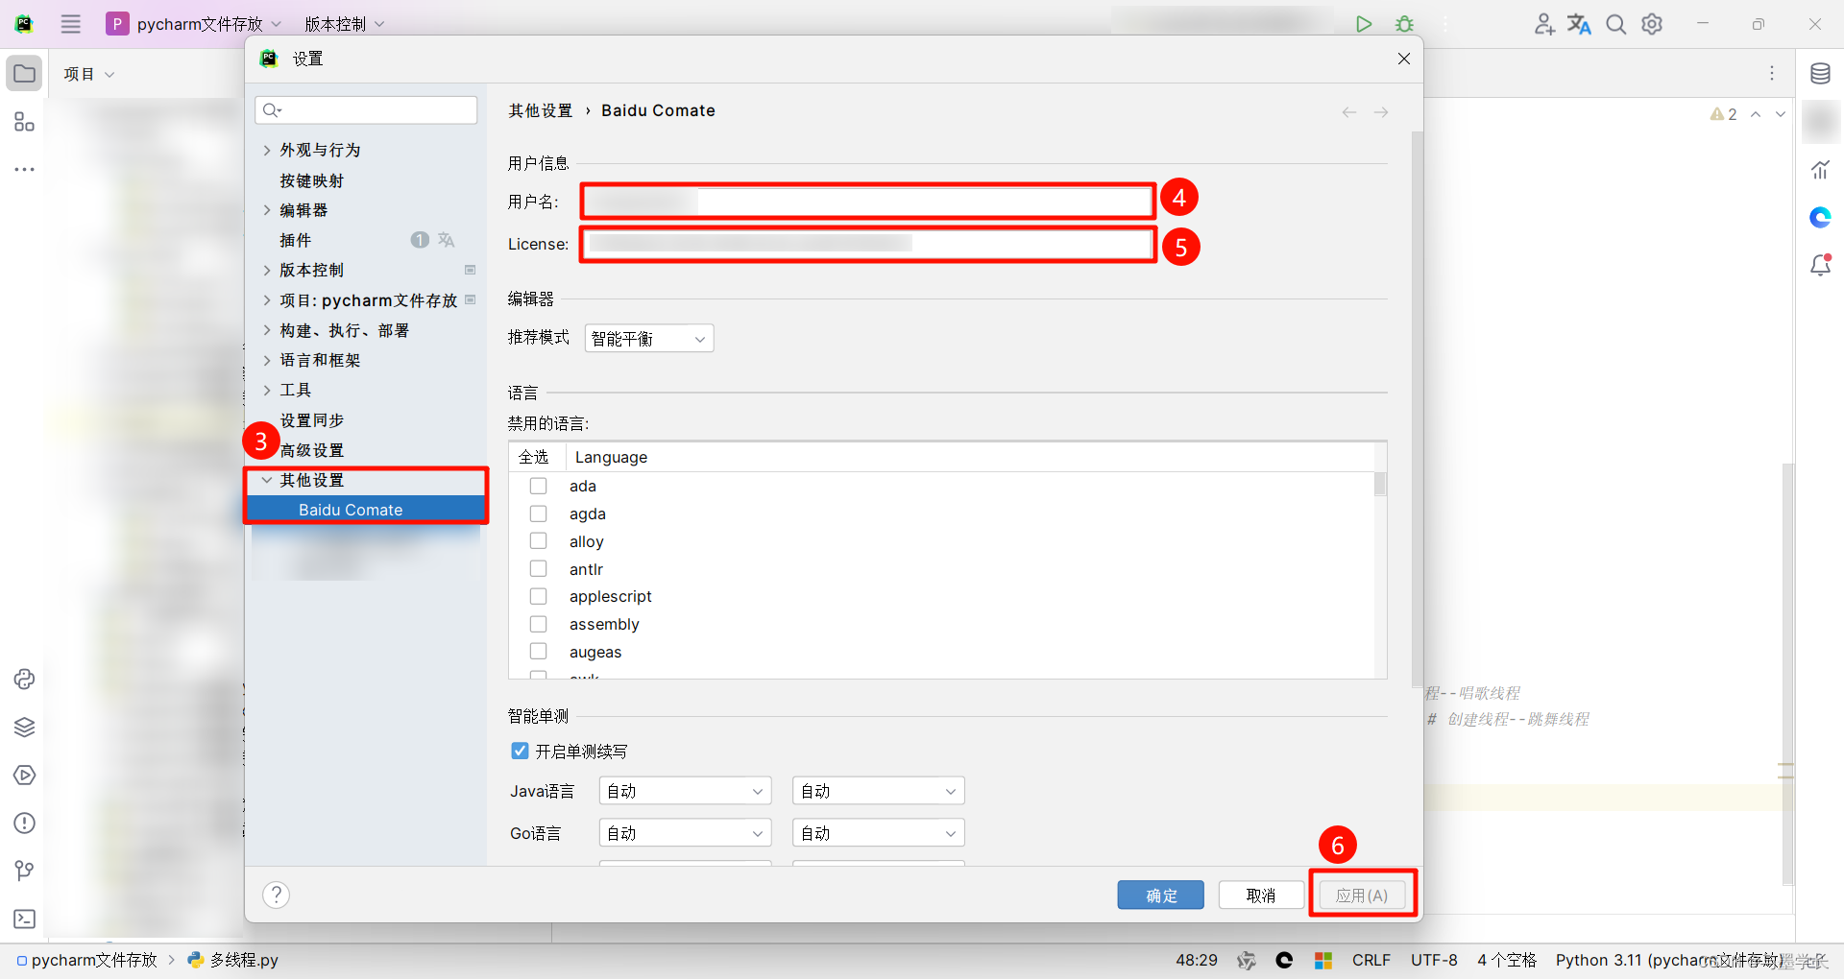Select 高级设置 in settings tree
Image resolution: width=1844 pixels, height=979 pixels.
[x=311, y=450]
